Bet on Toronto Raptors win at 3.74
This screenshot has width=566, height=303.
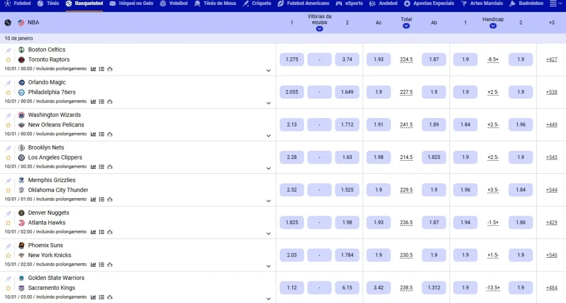[347, 60]
